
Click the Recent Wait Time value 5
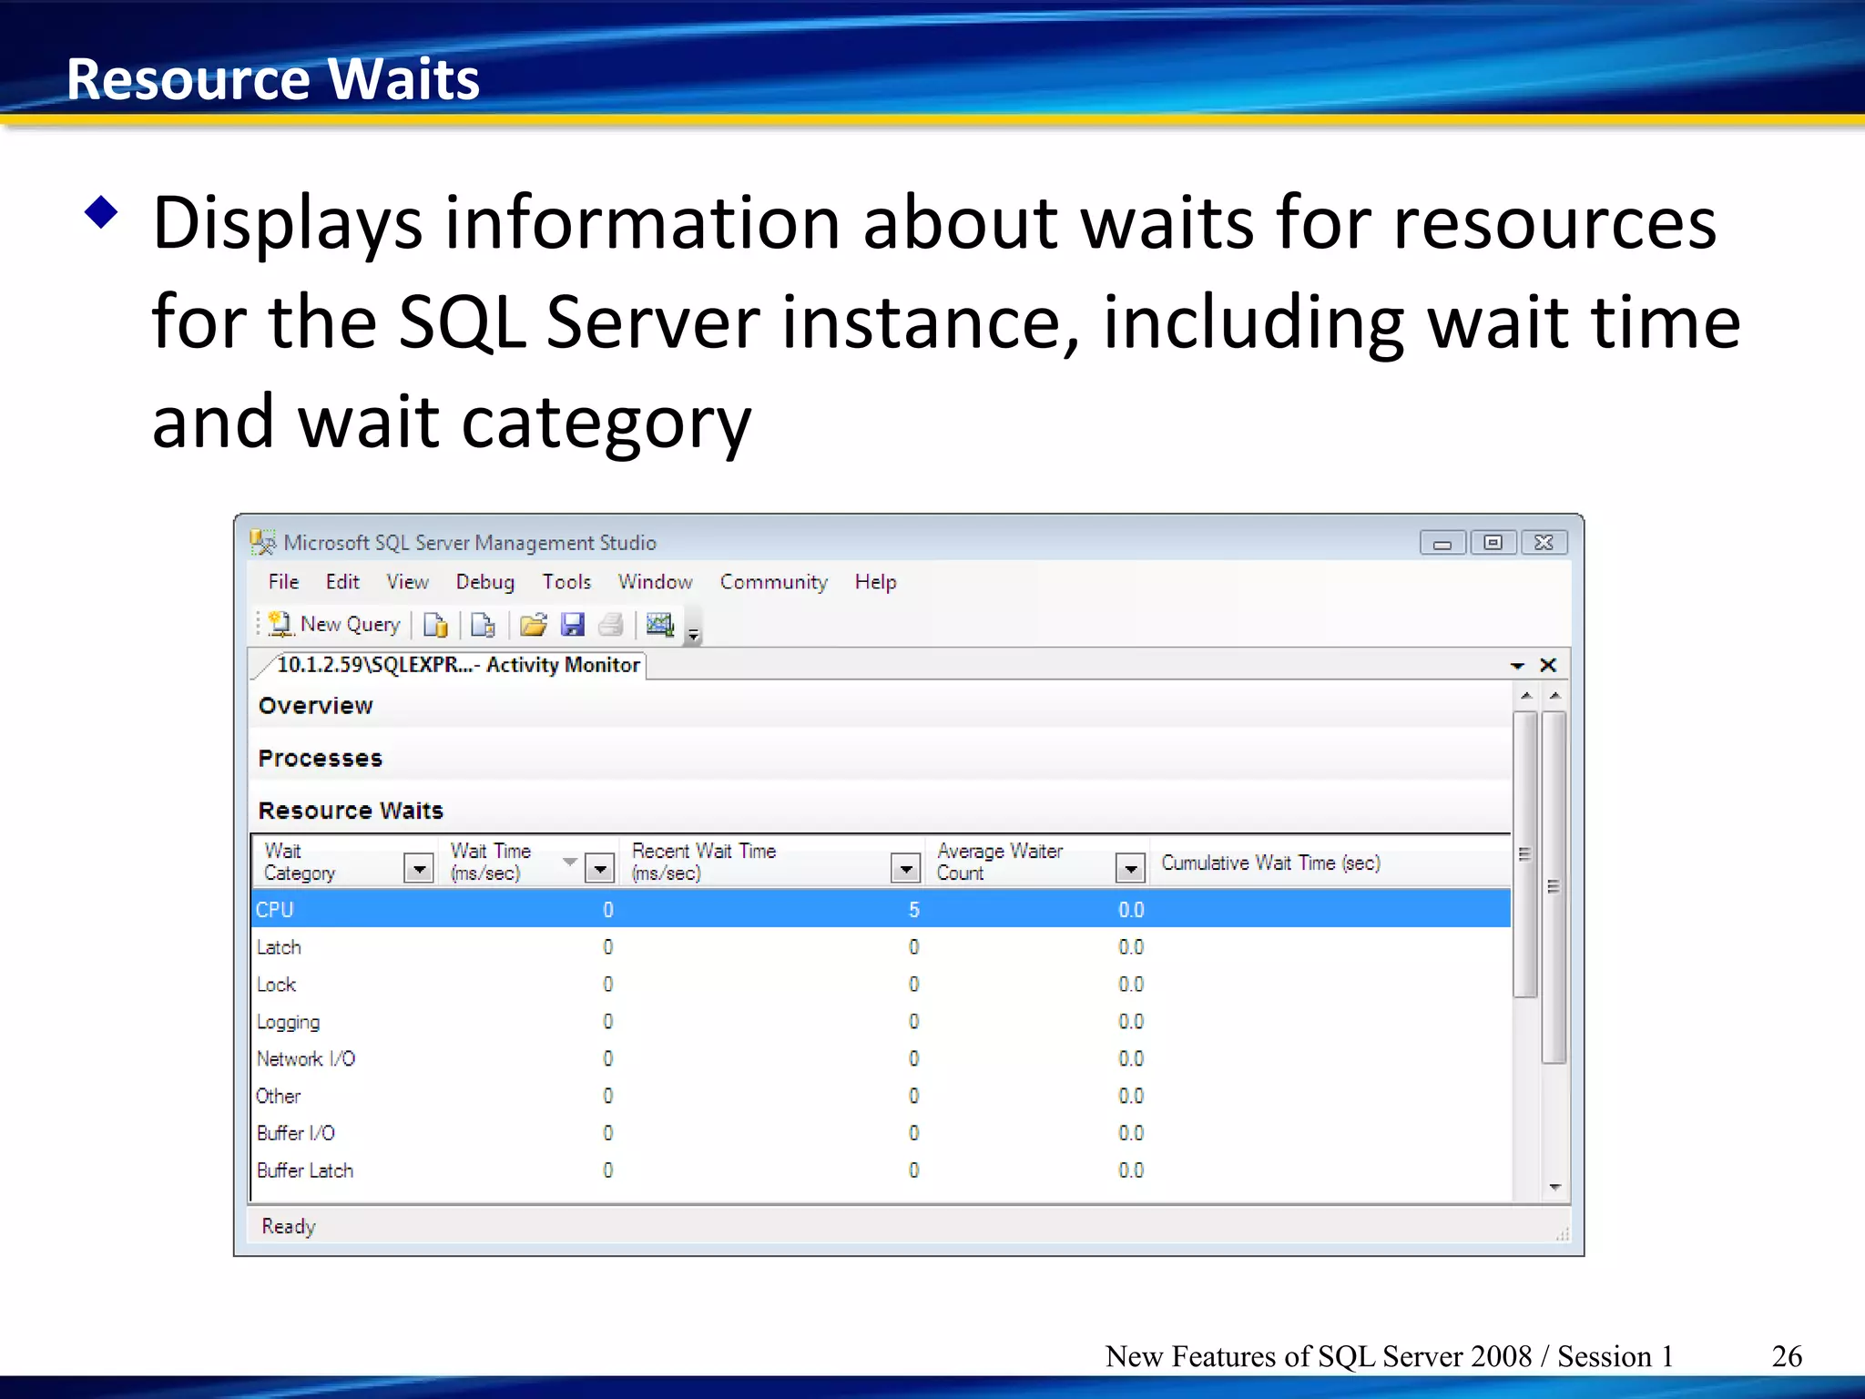click(x=913, y=910)
